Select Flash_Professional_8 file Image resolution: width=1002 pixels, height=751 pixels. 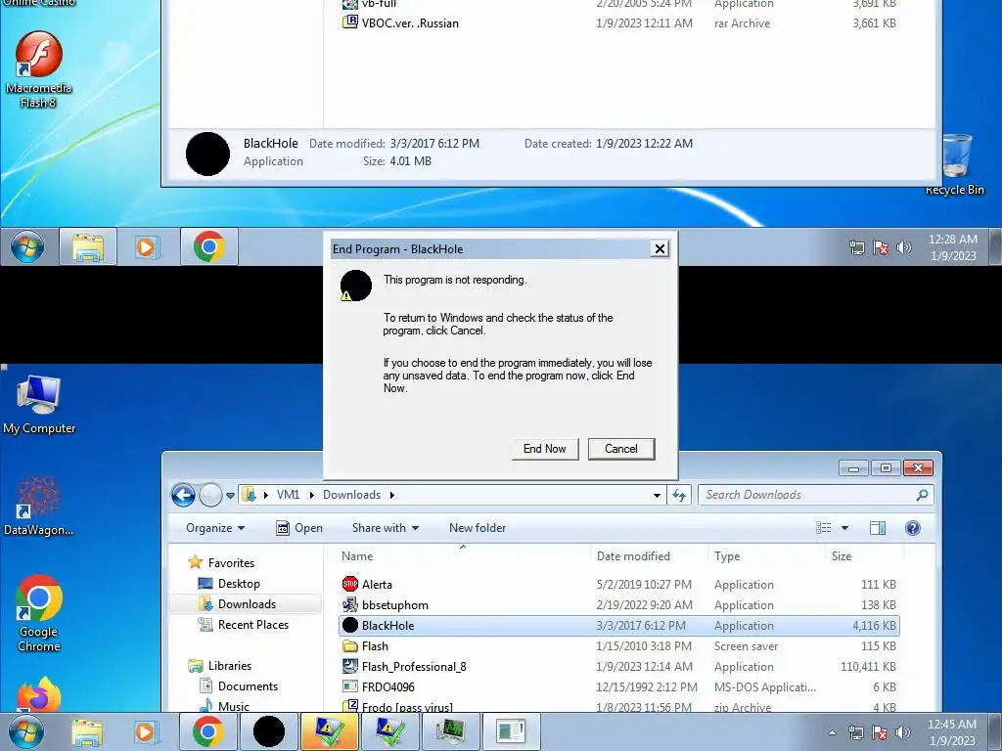point(618,667)
